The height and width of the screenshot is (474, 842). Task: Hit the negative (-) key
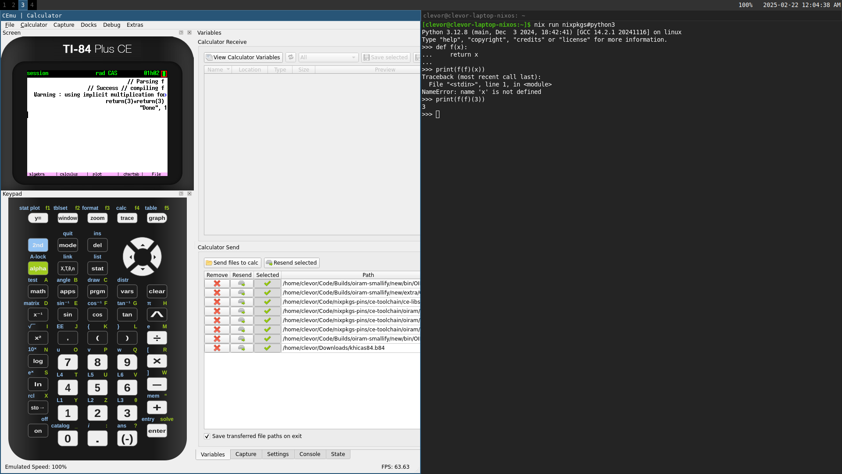[127, 438]
